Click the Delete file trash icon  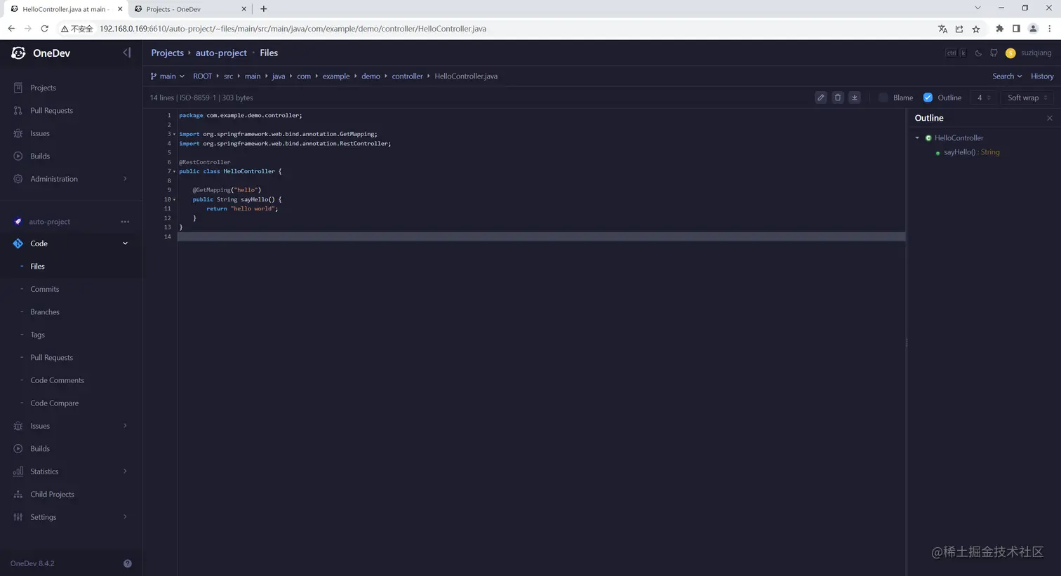click(838, 98)
